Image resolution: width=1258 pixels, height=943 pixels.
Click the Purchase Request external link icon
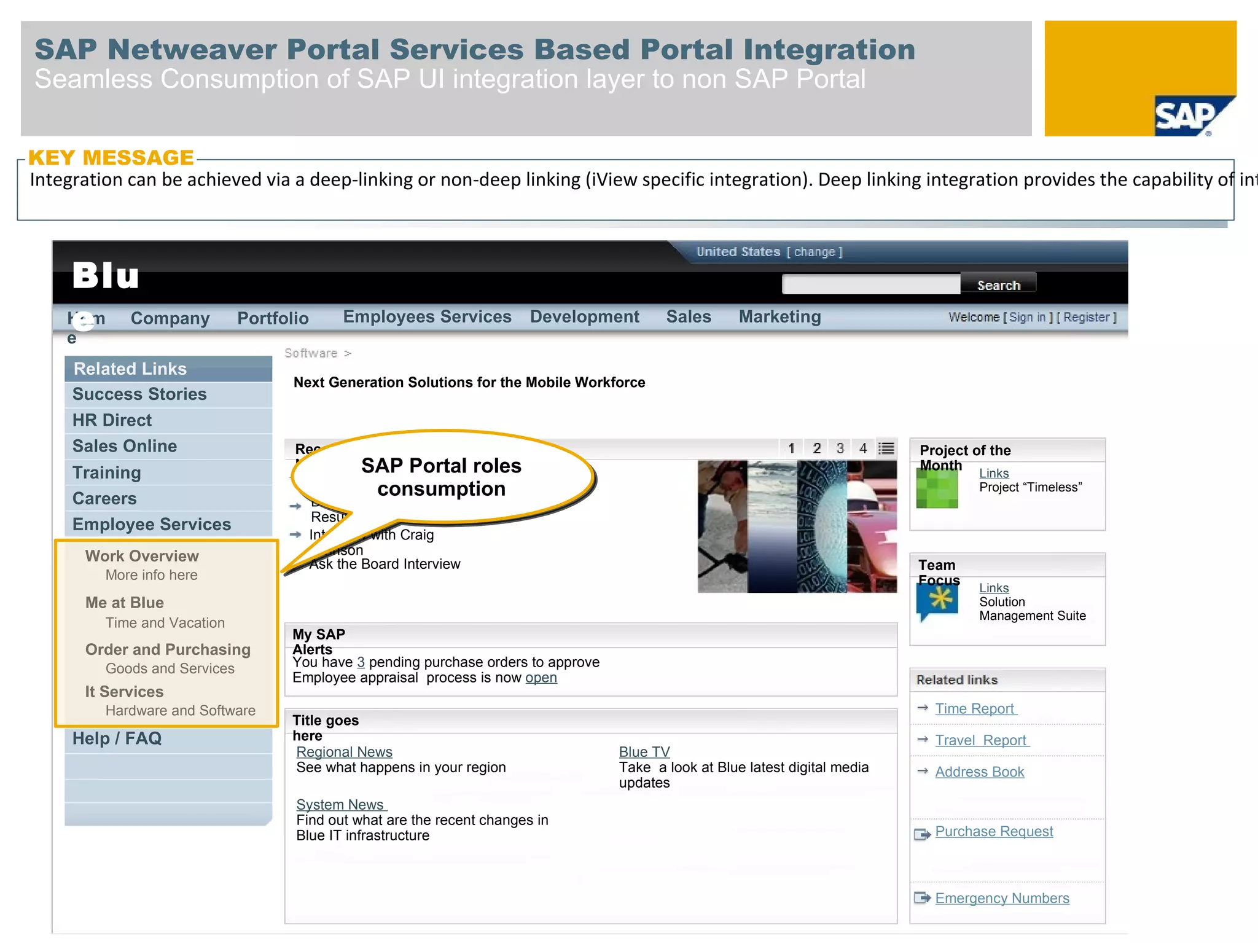pyautogui.click(x=922, y=834)
